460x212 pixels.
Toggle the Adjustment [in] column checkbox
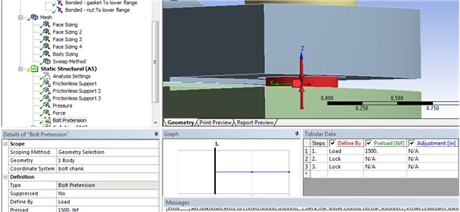(x=412, y=143)
